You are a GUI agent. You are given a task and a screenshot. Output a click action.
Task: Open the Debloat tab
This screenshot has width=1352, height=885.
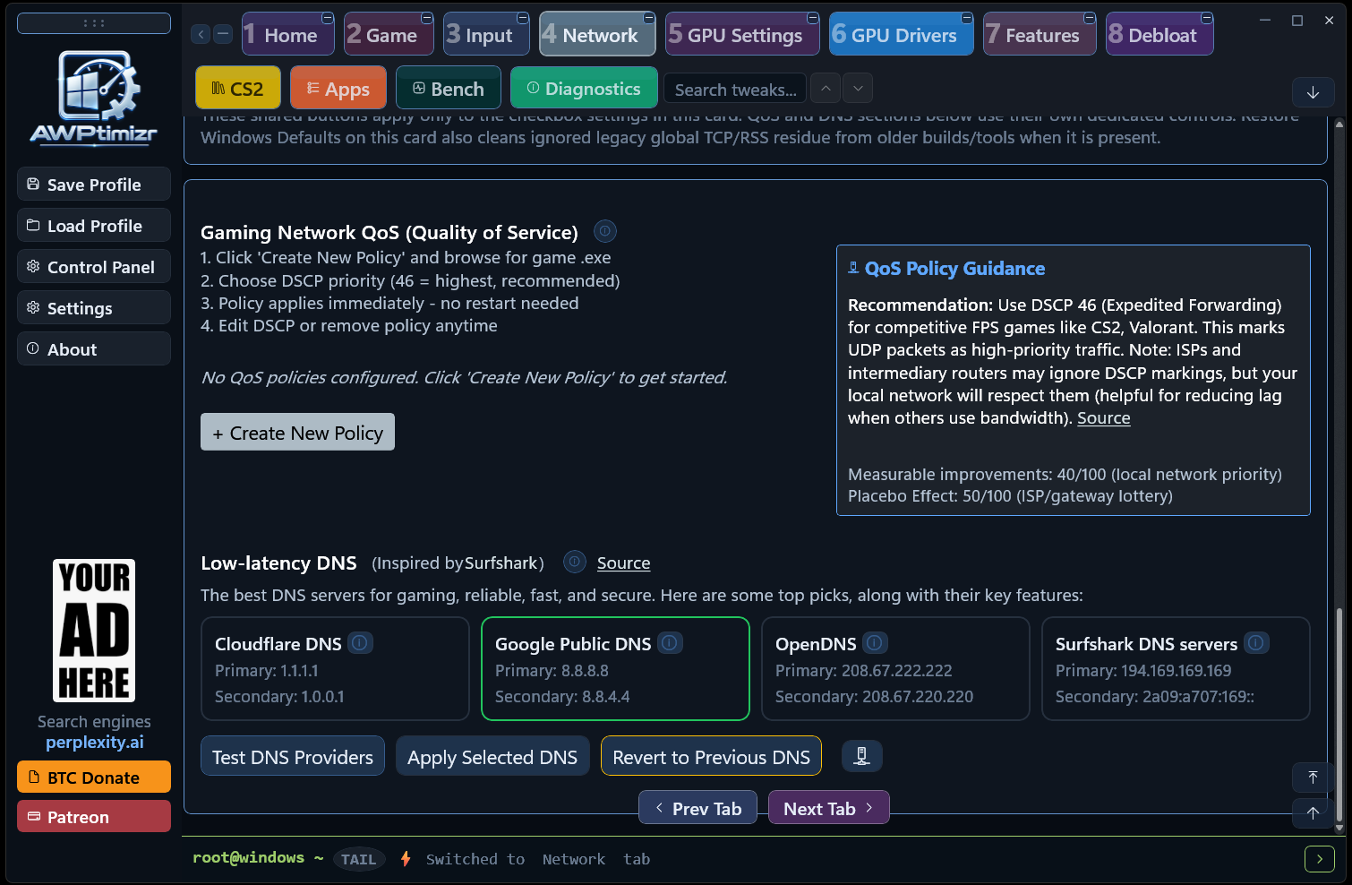[1159, 35]
